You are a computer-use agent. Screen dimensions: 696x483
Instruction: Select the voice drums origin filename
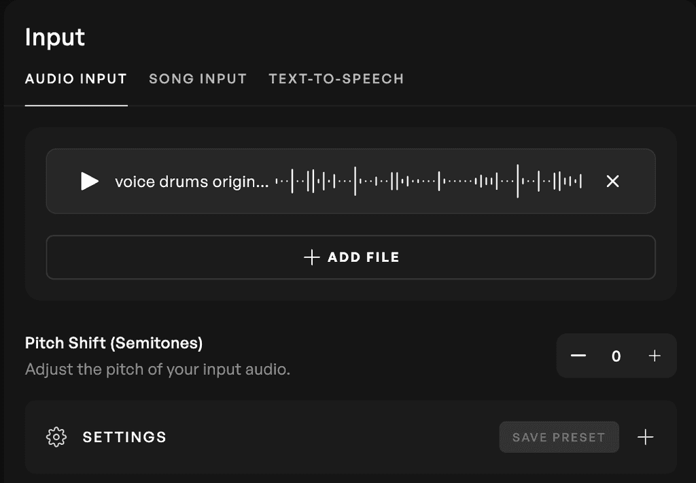pyautogui.click(x=192, y=181)
